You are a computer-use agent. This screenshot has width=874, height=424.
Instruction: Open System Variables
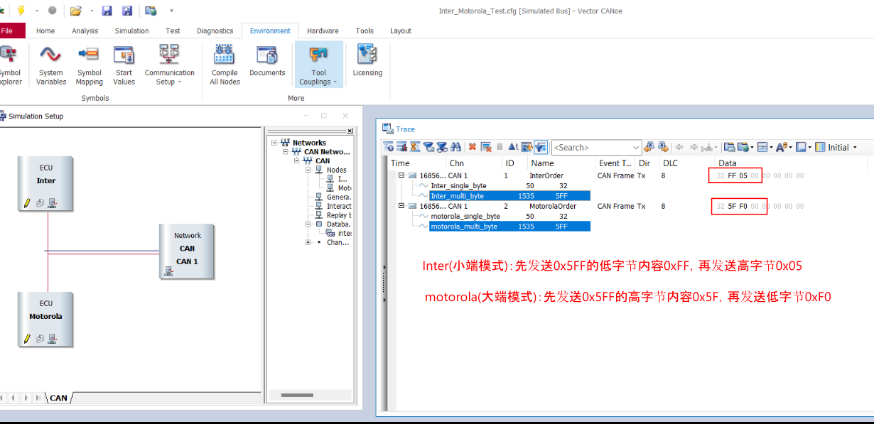(50, 64)
